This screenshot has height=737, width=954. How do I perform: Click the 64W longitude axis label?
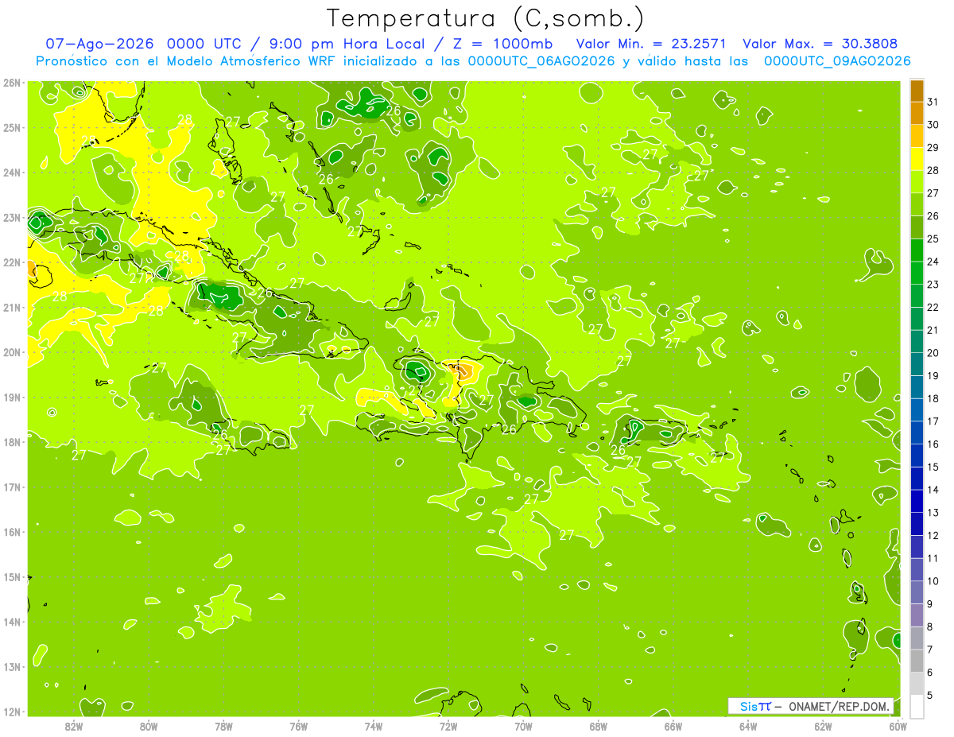coord(748,726)
